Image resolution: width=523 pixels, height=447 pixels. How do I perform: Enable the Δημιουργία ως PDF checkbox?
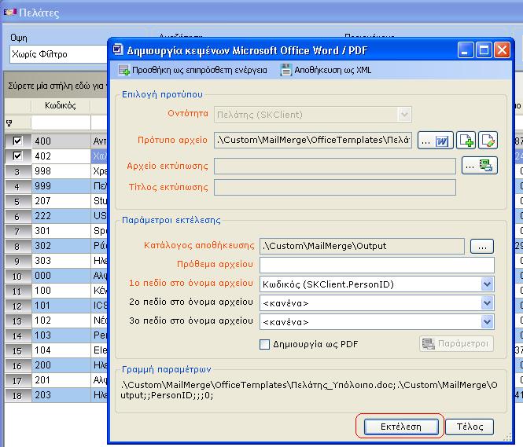(x=265, y=344)
